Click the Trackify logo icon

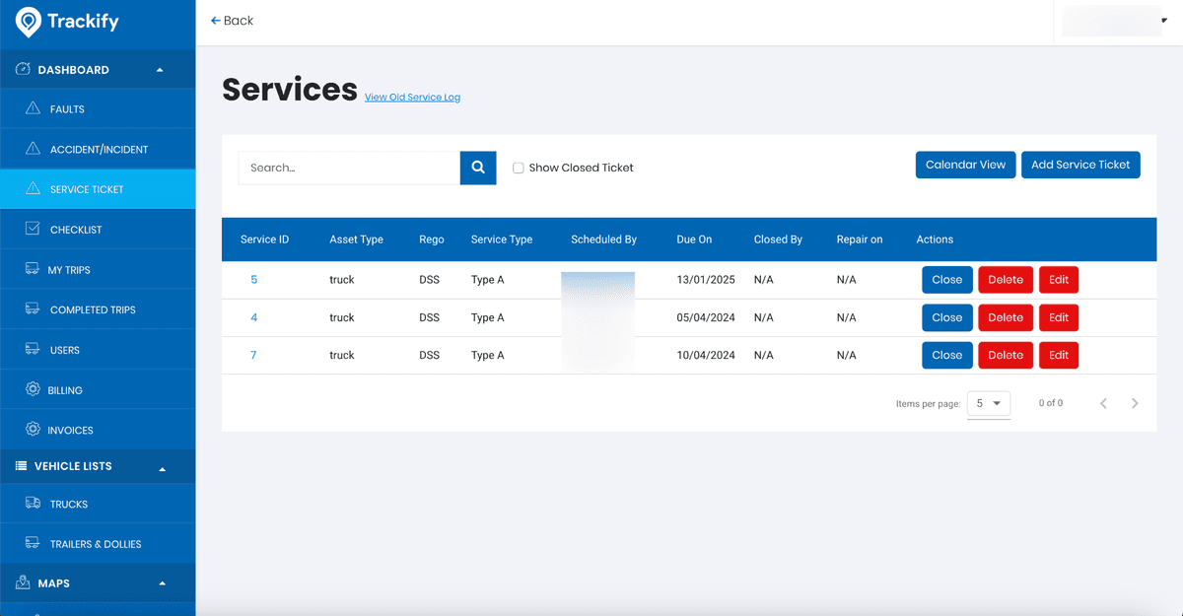[x=29, y=22]
